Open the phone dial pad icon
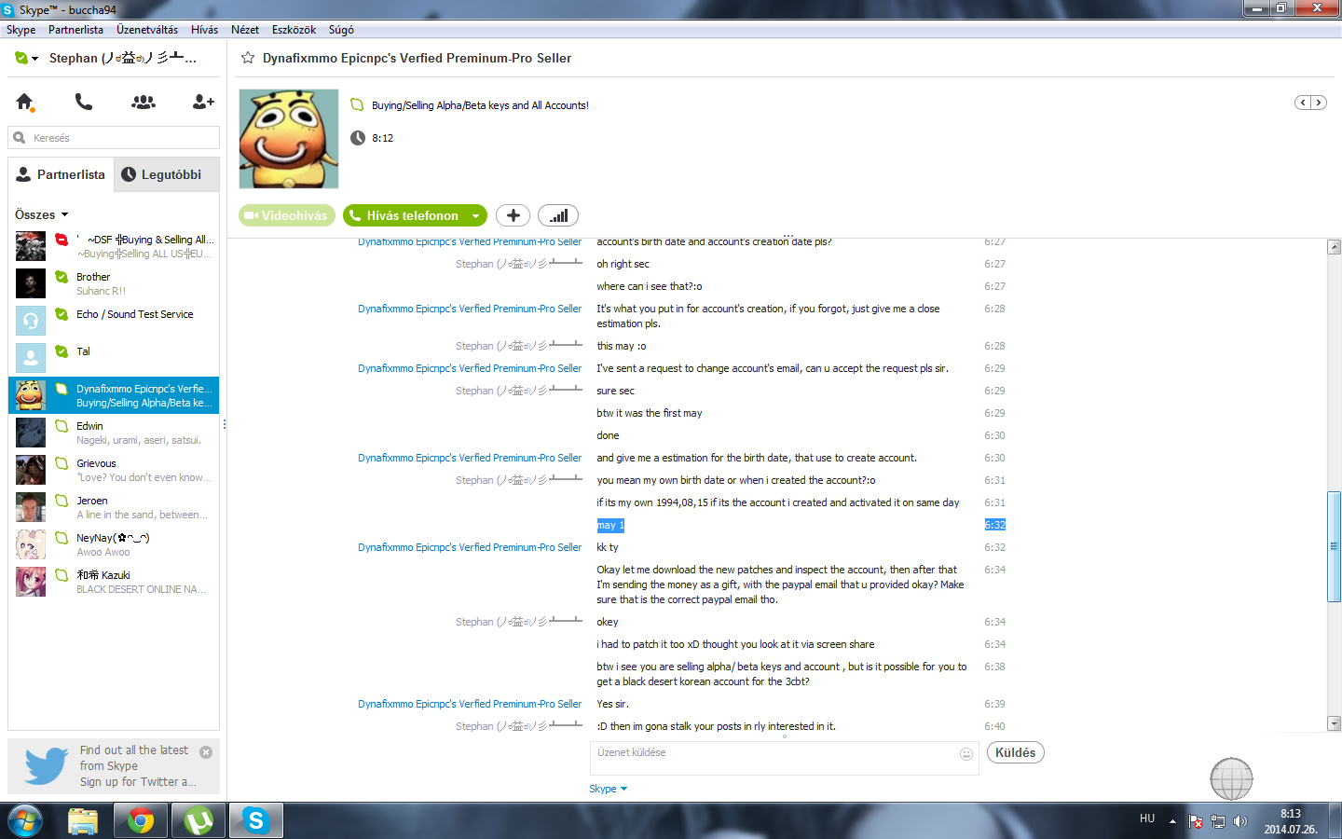This screenshot has height=839, width=1342. tap(84, 102)
